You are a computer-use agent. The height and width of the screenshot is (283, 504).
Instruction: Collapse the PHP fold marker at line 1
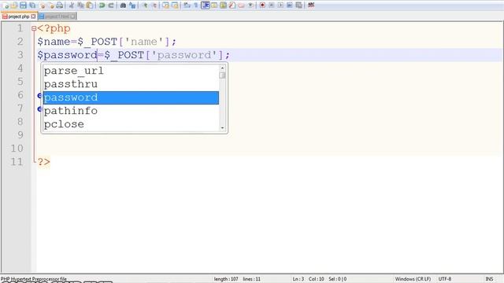[34, 28]
